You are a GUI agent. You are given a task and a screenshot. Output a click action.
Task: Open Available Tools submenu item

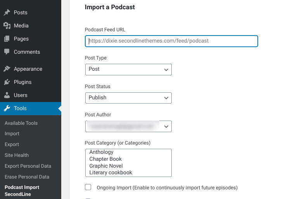tap(21, 123)
